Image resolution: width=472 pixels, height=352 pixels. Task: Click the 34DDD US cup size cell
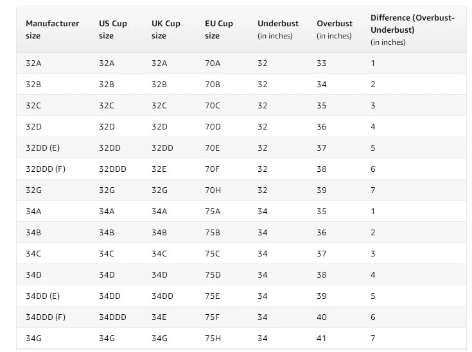pos(112,317)
